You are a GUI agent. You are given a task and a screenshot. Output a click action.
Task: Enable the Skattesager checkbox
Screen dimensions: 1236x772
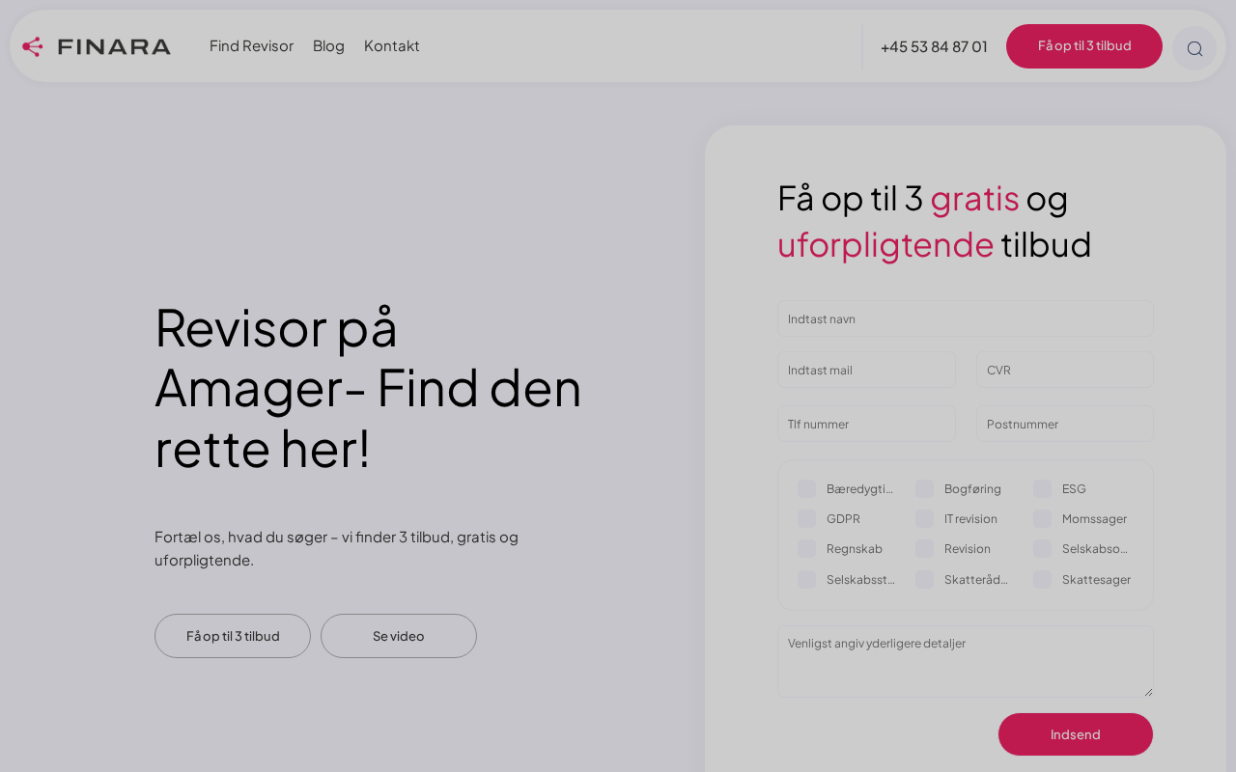(x=1043, y=580)
